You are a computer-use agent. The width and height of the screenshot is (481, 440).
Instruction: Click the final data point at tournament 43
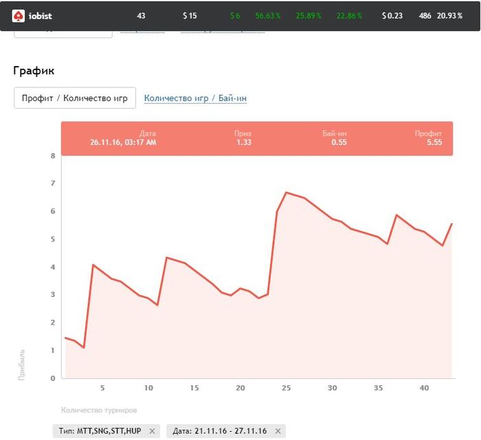click(x=451, y=223)
